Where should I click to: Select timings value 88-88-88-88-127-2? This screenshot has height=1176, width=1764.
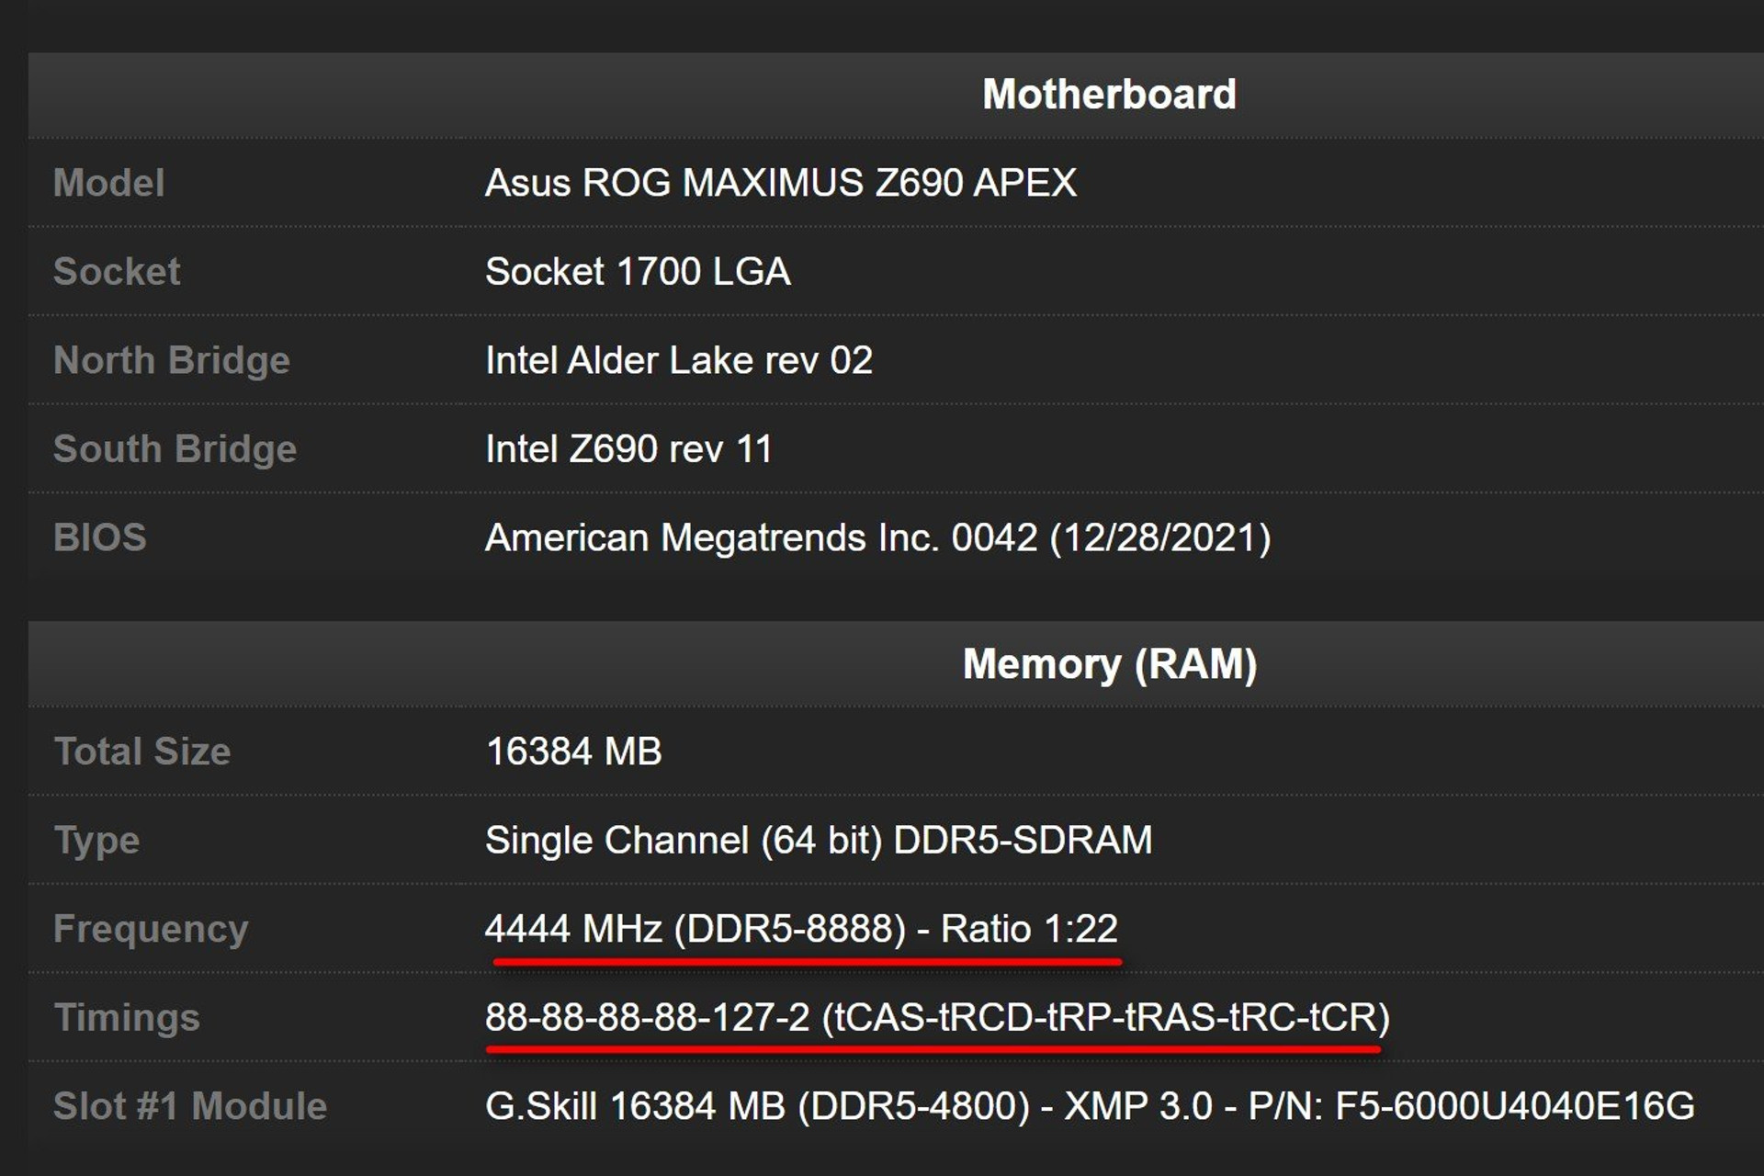point(648,1018)
